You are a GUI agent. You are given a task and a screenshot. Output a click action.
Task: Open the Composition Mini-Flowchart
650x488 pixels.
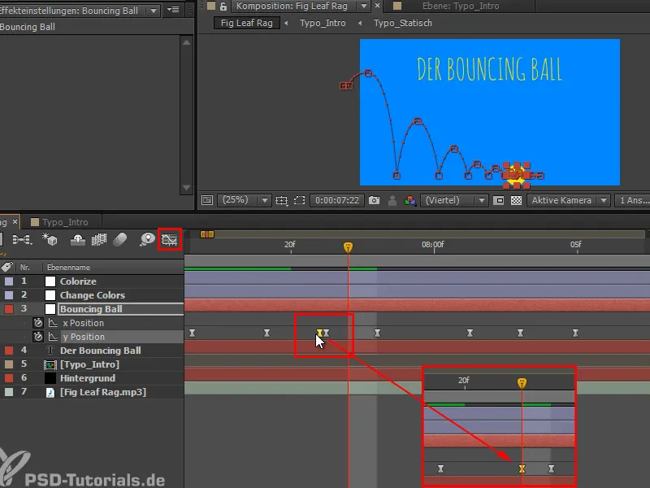coord(22,240)
